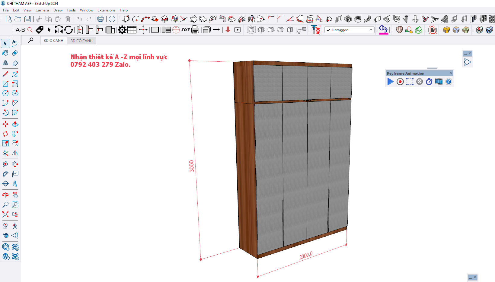Viewport: 495px width, 282px height.
Task: Activate the Push/Pull tool
Action: click(15, 124)
